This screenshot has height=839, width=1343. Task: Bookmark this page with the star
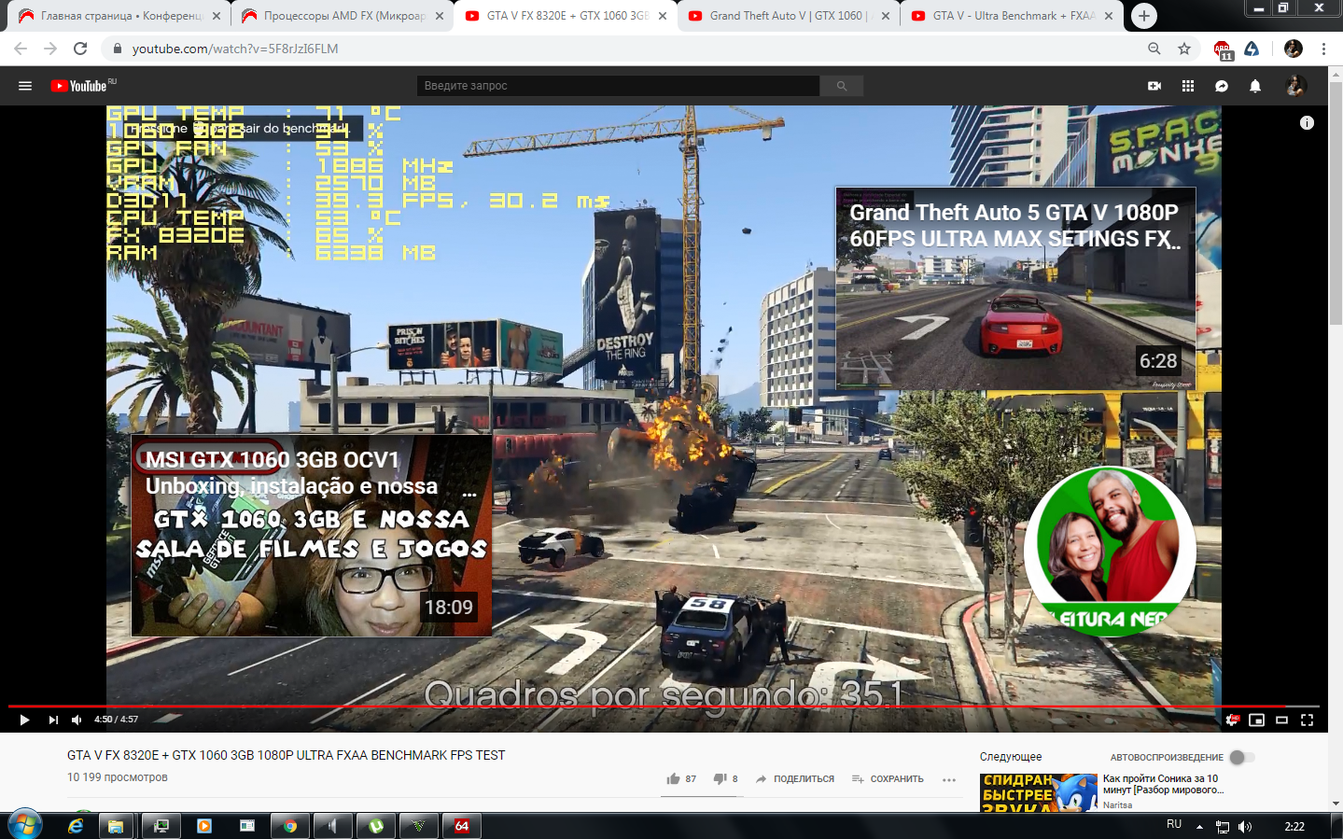1184,49
